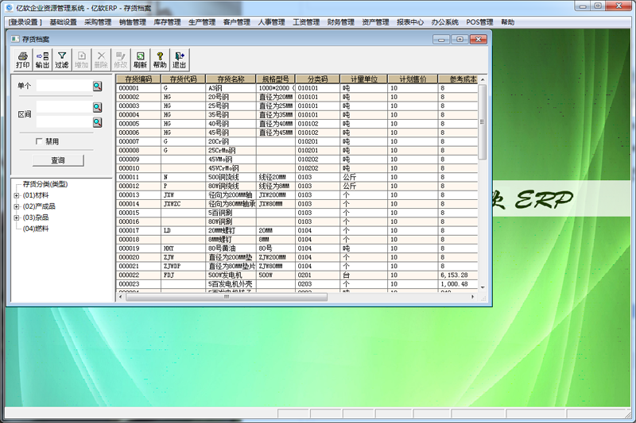Click lookup icon of second 区间 field
Screen dimensions: 636x423
(x=98, y=122)
